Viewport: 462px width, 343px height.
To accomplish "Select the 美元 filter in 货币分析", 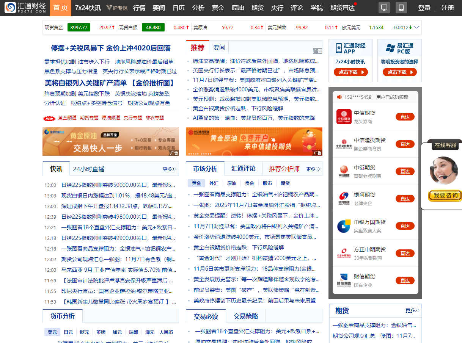I will coord(52,332).
